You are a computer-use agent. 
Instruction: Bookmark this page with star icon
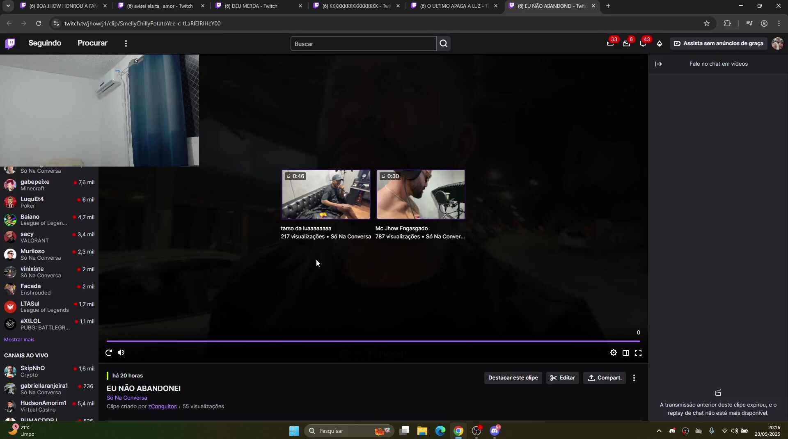click(x=707, y=24)
